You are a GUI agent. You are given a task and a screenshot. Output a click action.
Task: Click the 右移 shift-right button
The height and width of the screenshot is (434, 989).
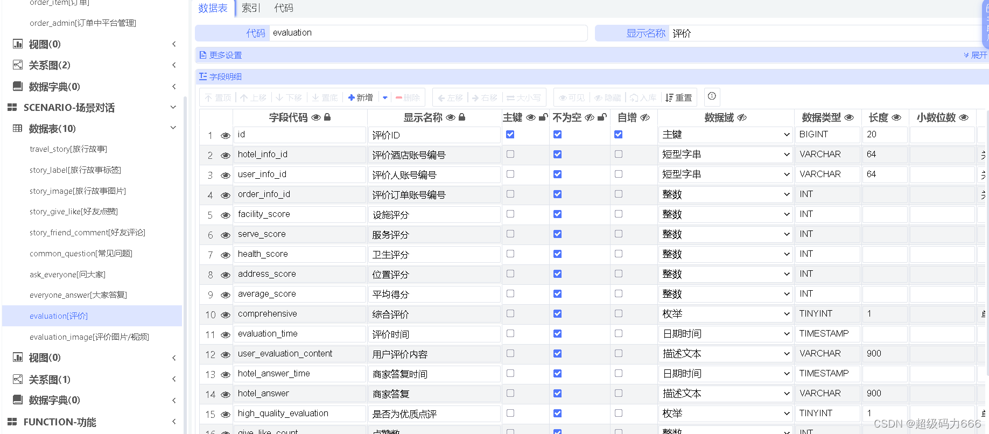[485, 97]
